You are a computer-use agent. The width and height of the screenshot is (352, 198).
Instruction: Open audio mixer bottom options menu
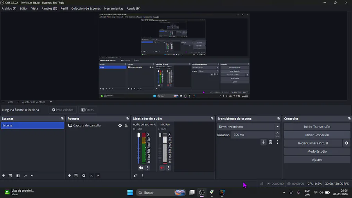coord(143,176)
